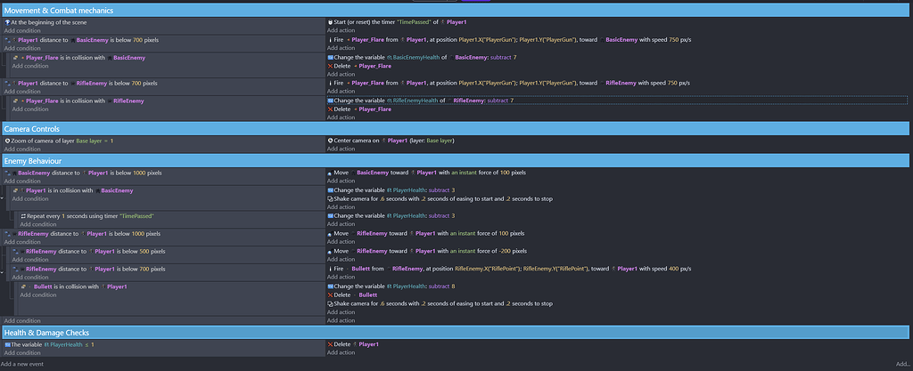Click the icon of "Center camera on Player1" action
This screenshot has width=913, height=371.
[331, 141]
